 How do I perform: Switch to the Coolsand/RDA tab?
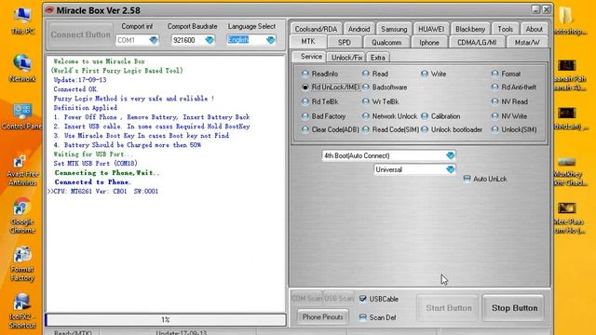316,29
